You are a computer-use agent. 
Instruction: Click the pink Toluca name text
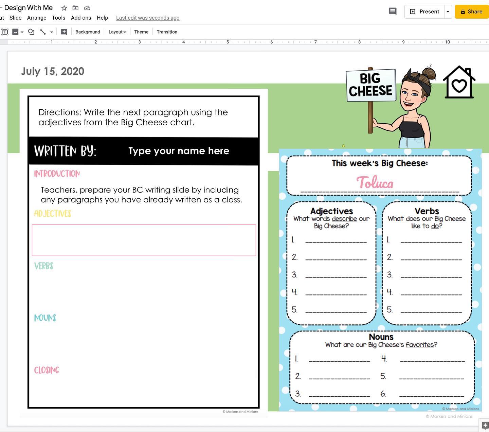(x=375, y=183)
